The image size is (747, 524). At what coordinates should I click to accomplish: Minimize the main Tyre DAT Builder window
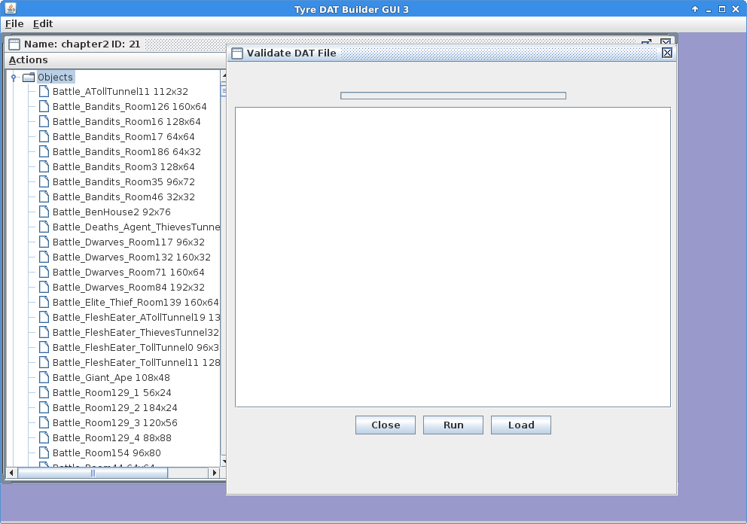tap(709, 9)
